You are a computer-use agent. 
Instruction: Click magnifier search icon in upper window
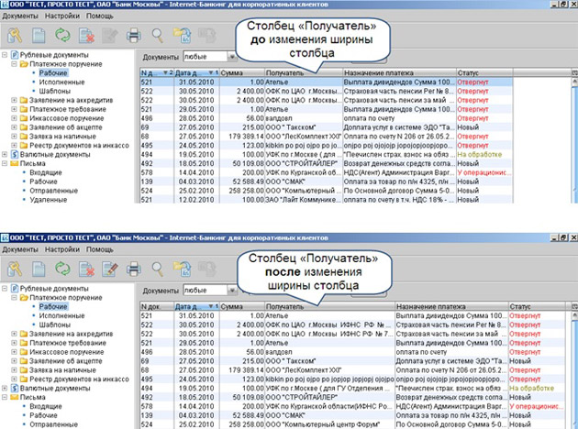158,36
